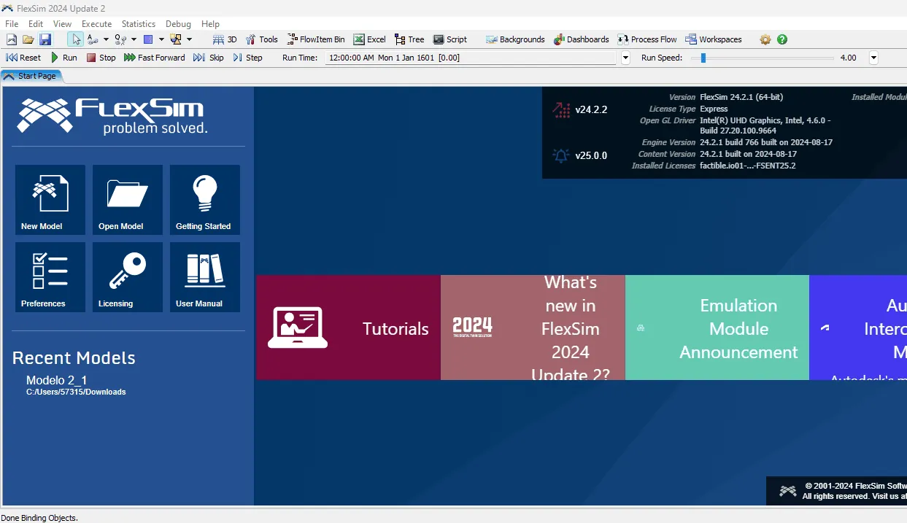The image size is (907, 523).
Task: Open the View menu
Action: pyautogui.click(x=63, y=24)
